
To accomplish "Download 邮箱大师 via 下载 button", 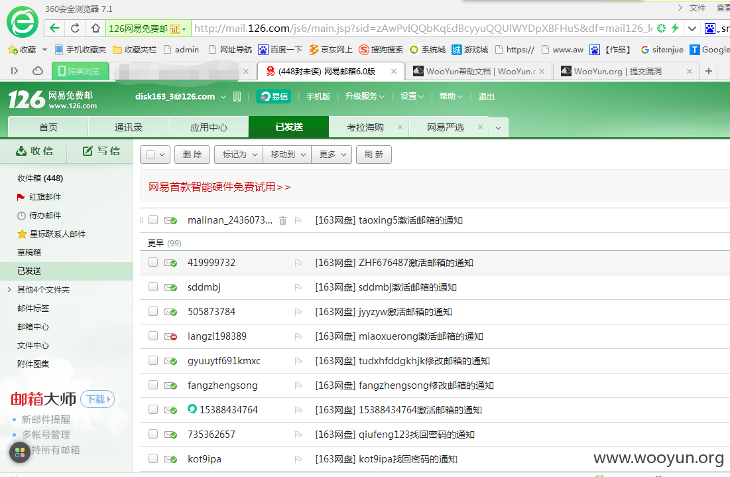I will 97,399.
